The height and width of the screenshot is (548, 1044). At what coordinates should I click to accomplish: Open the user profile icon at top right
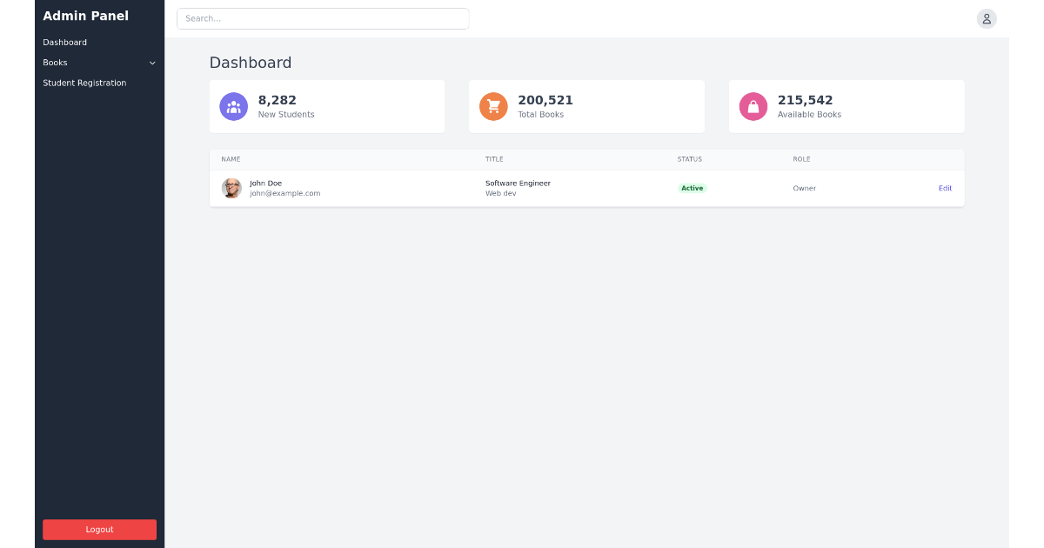(x=987, y=18)
